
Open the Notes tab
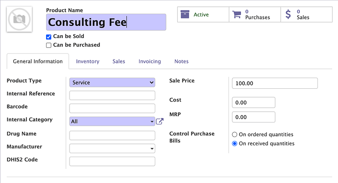[181, 61]
